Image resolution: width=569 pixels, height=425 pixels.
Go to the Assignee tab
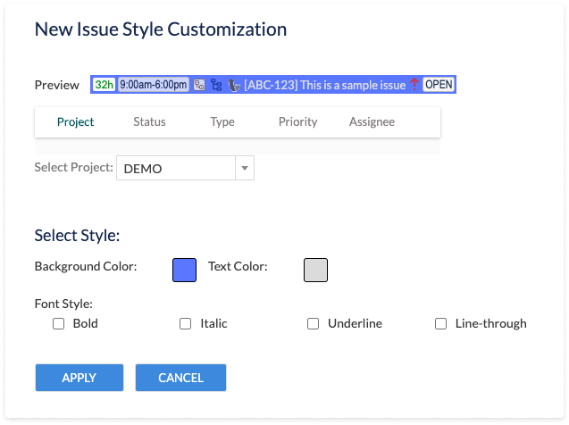pyautogui.click(x=372, y=122)
